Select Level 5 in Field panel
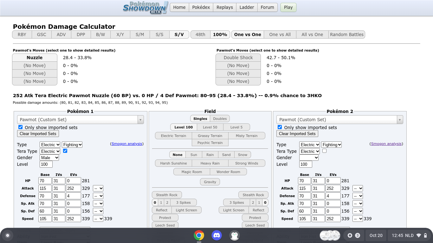 [x=236, y=127]
